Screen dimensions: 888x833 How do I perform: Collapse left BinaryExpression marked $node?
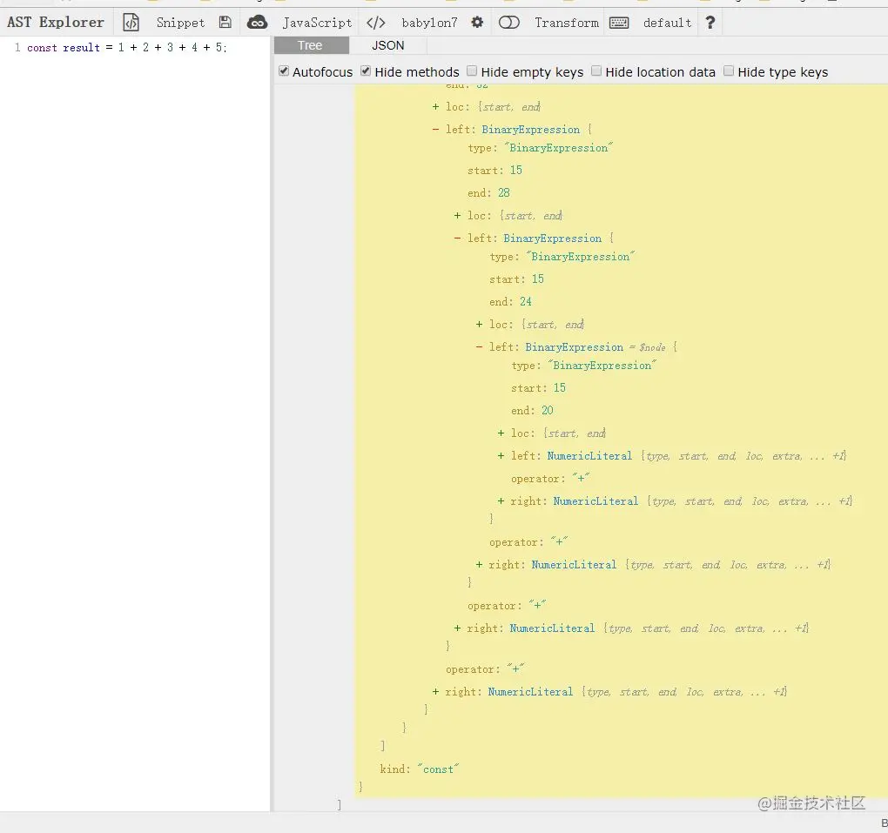(x=479, y=347)
